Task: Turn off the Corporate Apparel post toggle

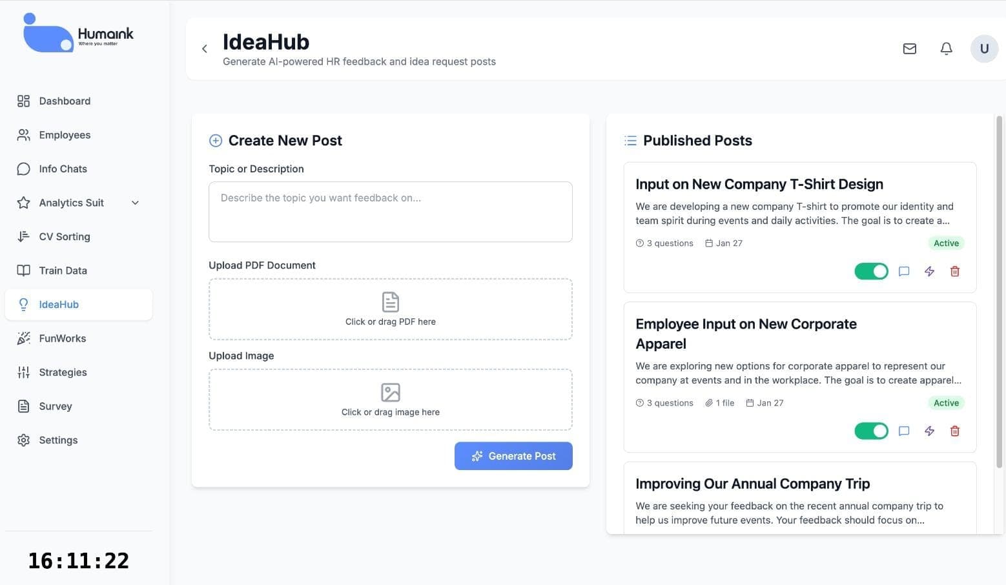Action: click(871, 431)
